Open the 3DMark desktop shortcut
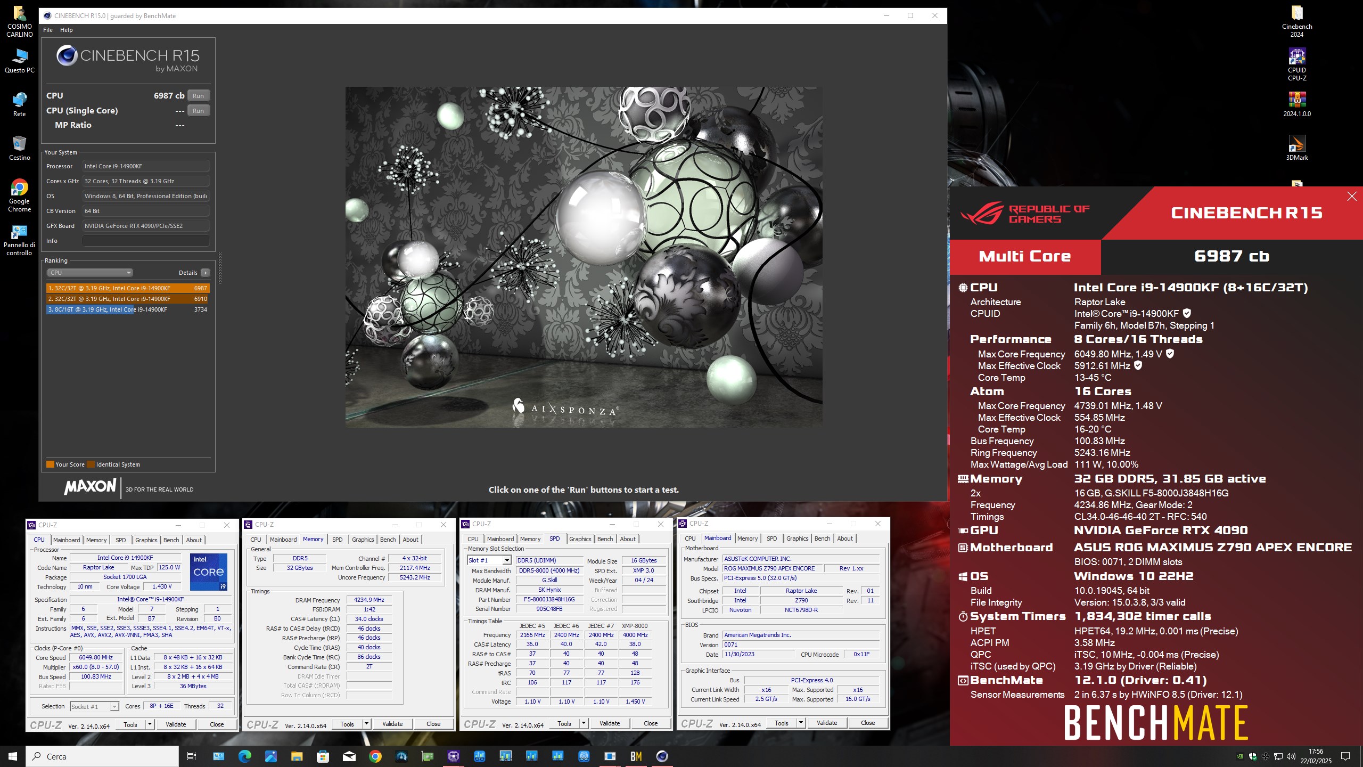This screenshot has width=1363, height=767. click(1296, 148)
